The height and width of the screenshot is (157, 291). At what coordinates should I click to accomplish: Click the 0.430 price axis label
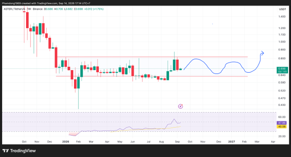[x=282, y=105]
